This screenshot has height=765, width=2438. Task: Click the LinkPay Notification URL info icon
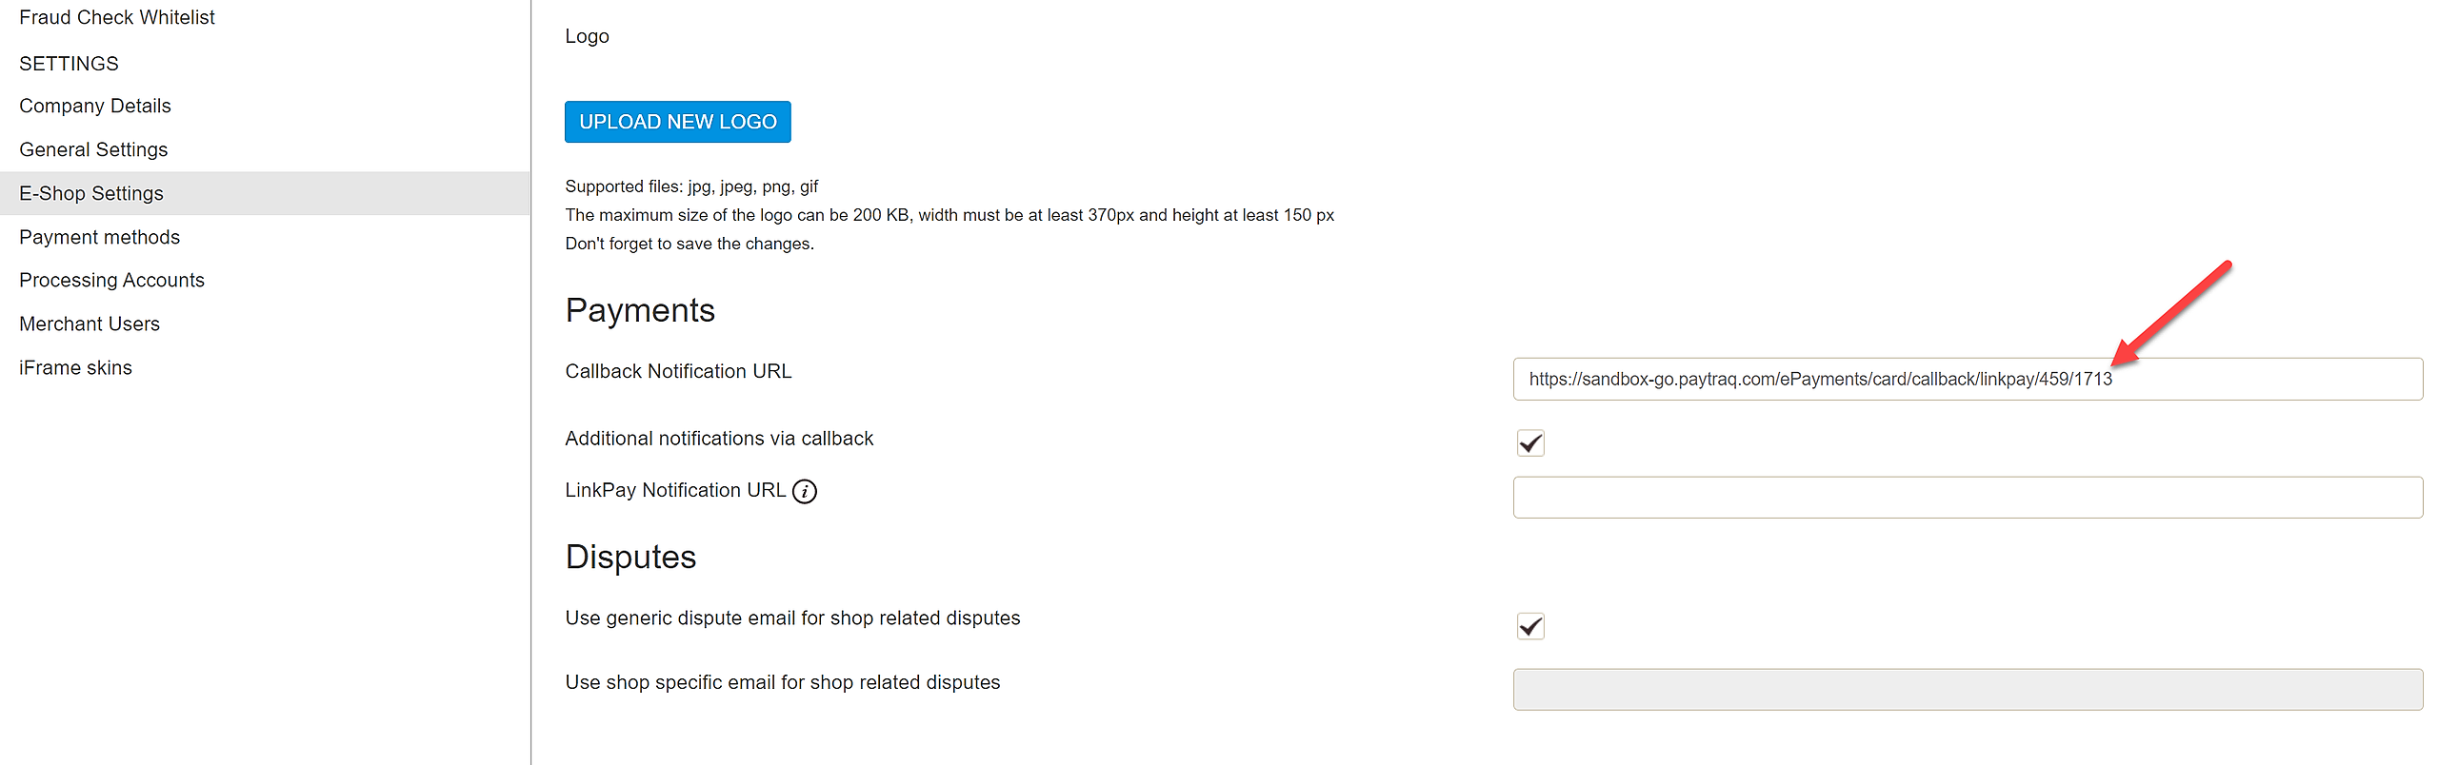[x=805, y=491]
